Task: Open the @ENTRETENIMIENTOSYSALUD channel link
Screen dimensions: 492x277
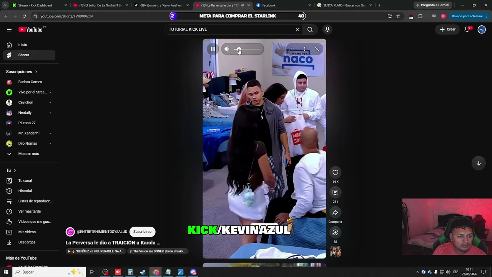Action: 102,232
